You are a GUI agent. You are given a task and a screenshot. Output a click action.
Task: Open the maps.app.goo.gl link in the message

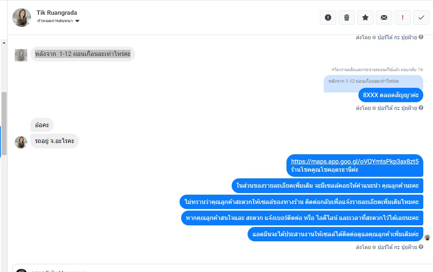click(354, 161)
